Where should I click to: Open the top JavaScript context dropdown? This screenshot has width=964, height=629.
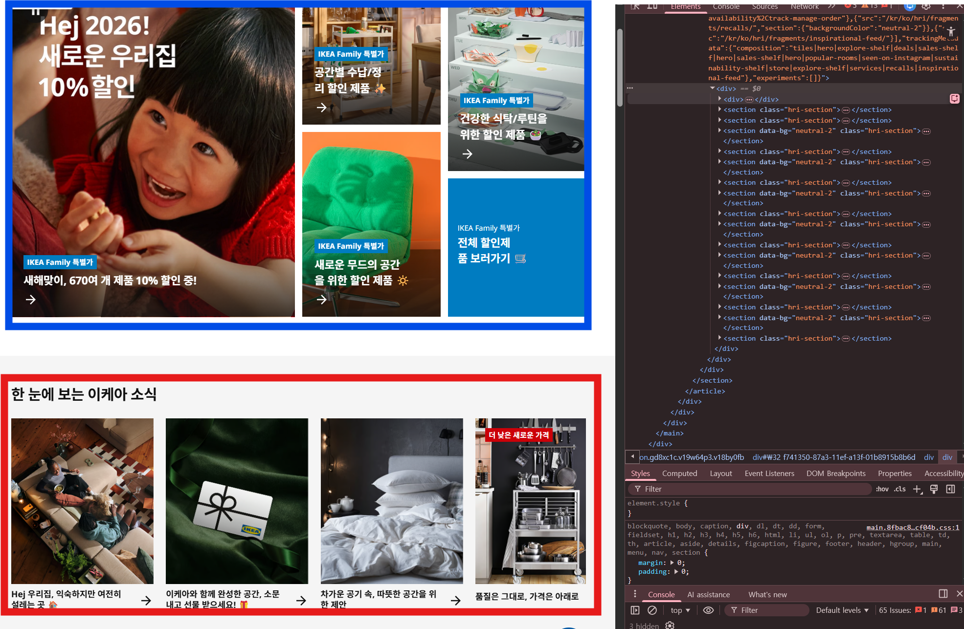click(680, 610)
